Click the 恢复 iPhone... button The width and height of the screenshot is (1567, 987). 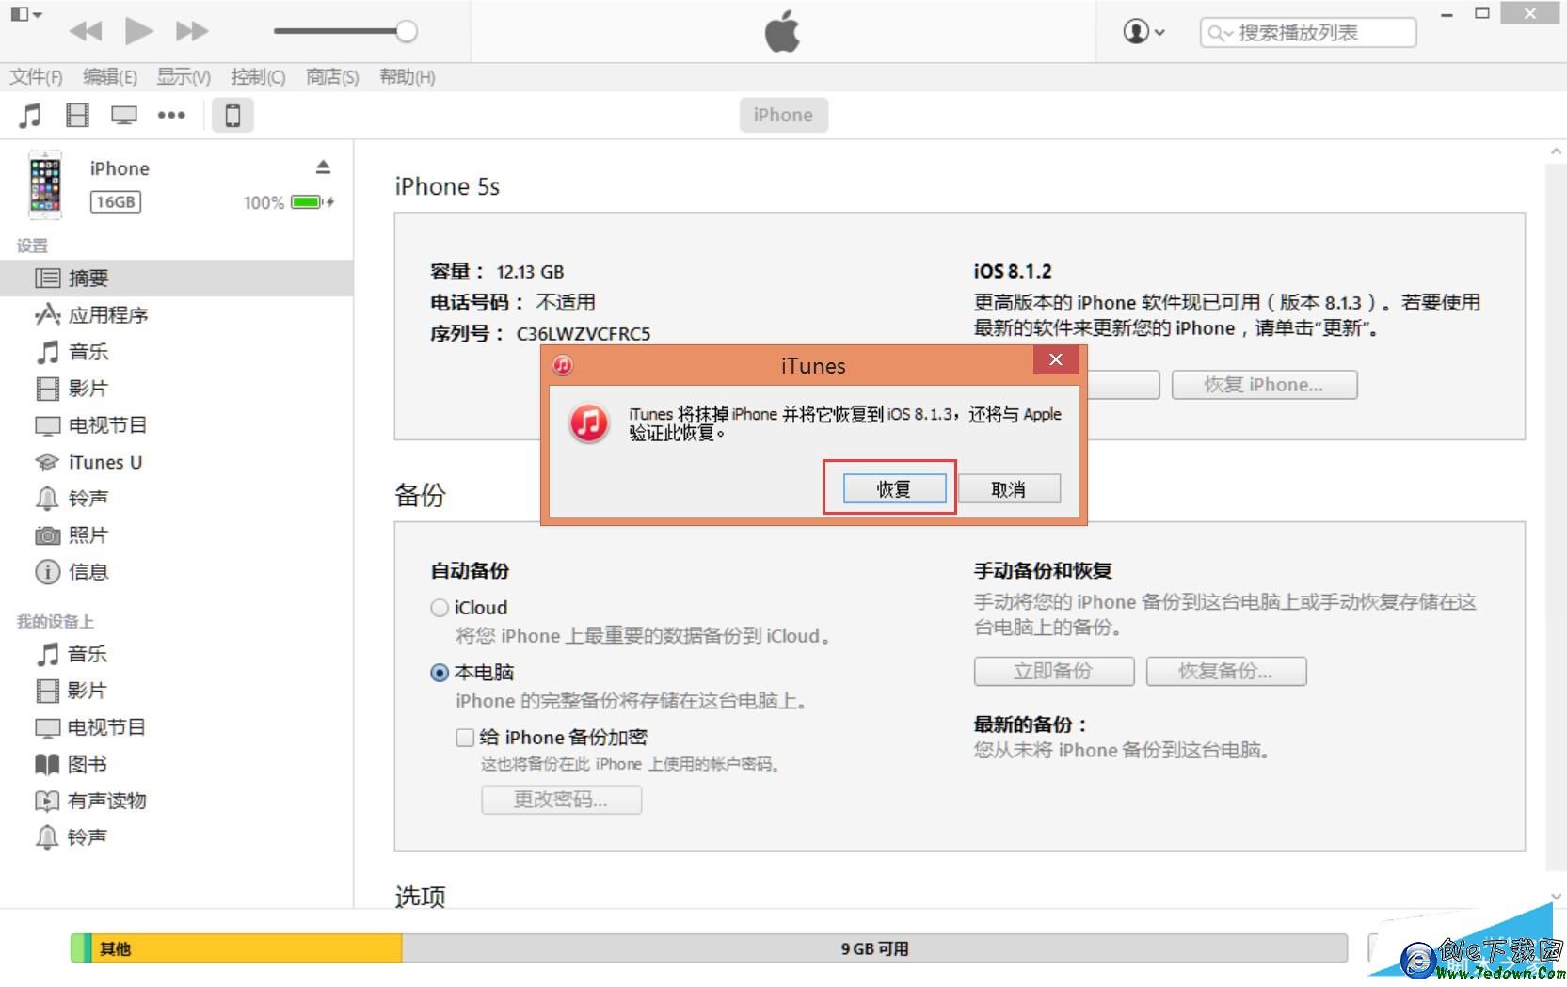[x=1264, y=385]
